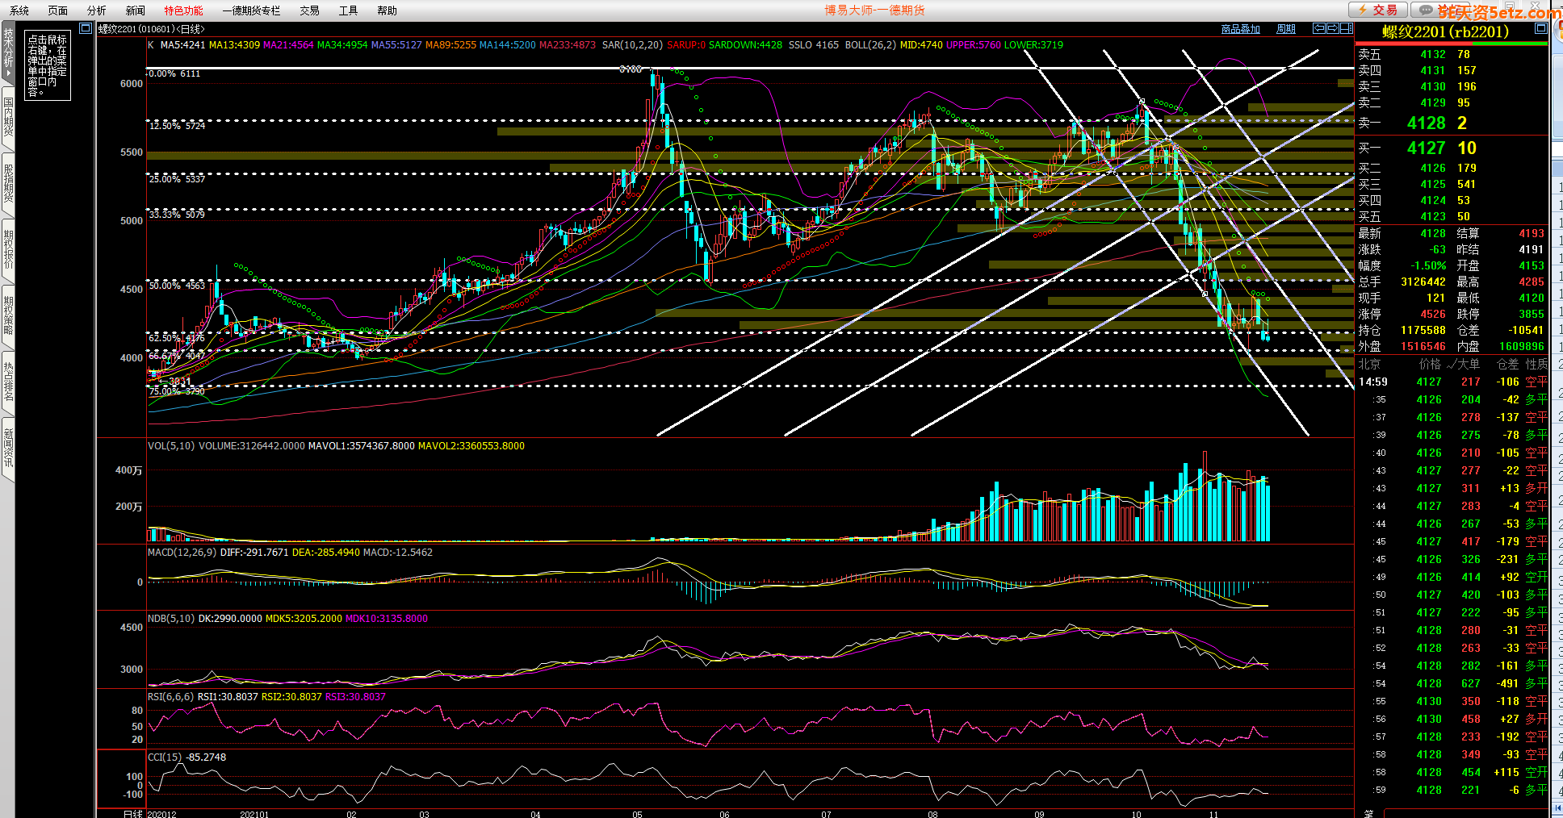Open the 一德期货专栏 menu

pyautogui.click(x=251, y=10)
